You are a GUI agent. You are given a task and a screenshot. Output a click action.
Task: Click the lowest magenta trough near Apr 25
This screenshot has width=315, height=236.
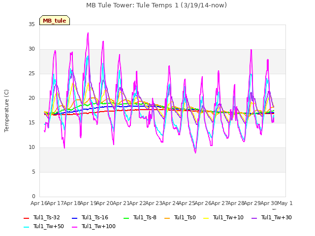195,153
